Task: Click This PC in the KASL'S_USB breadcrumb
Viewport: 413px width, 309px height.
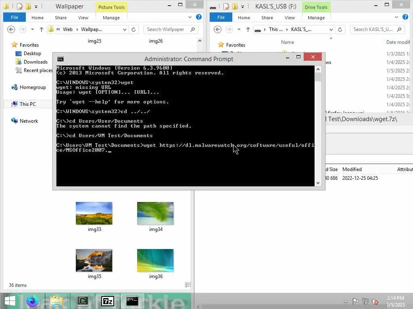Action: [x=275, y=29]
